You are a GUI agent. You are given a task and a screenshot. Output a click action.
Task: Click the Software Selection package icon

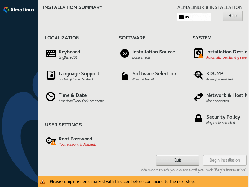click(x=125, y=76)
